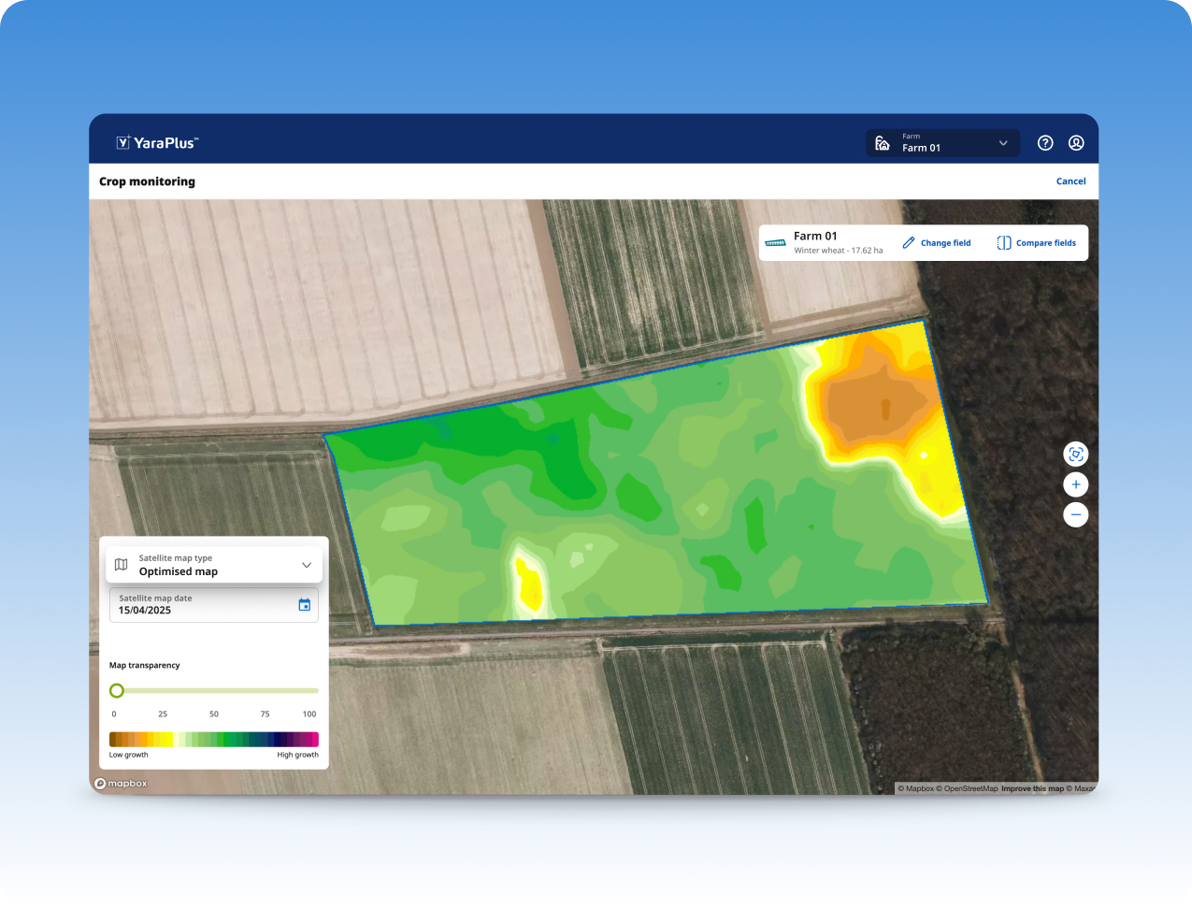Image resolution: width=1192 pixels, height=909 pixels.
Task: Click the Change field button
Action: (x=937, y=243)
